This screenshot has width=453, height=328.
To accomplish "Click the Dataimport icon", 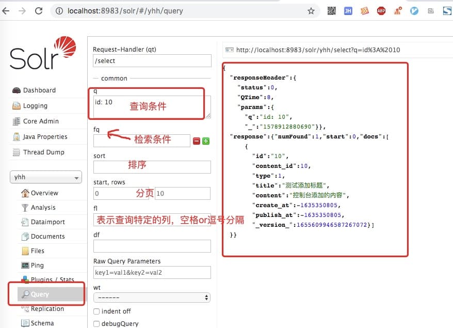I will coord(25,222).
